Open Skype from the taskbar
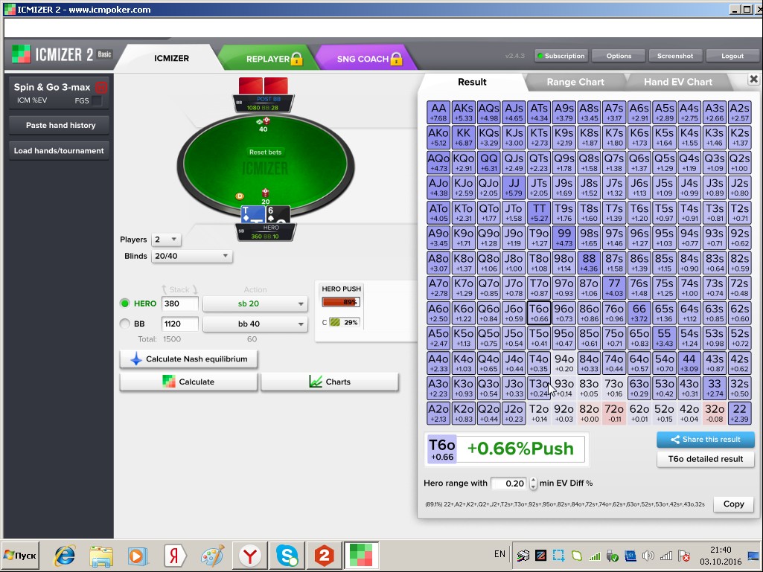Viewport: 763px width, 572px height. pos(287,556)
